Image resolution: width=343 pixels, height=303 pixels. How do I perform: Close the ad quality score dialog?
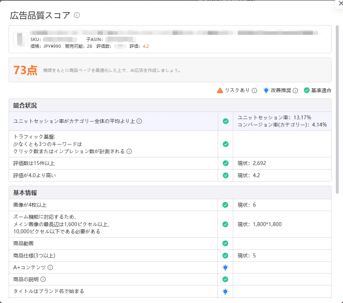coord(340,3)
